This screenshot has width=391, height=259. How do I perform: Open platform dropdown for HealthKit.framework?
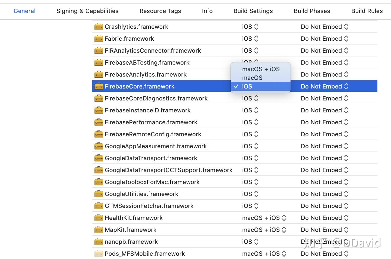tap(264, 218)
